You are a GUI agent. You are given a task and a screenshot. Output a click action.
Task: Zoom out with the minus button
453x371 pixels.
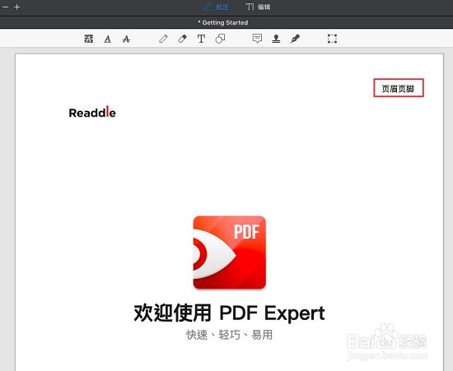pyautogui.click(x=5, y=7)
